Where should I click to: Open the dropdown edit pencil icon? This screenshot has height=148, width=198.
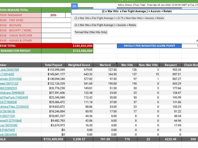click(x=197, y=40)
